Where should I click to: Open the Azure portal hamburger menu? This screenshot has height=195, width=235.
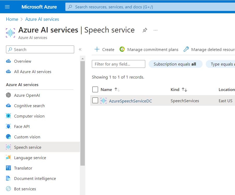[x=7, y=7]
